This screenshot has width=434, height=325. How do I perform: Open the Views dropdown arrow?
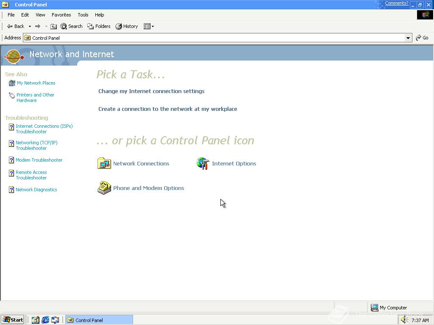pyautogui.click(x=153, y=26)
